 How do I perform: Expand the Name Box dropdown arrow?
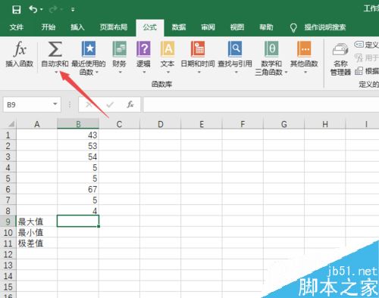(55, 104)
